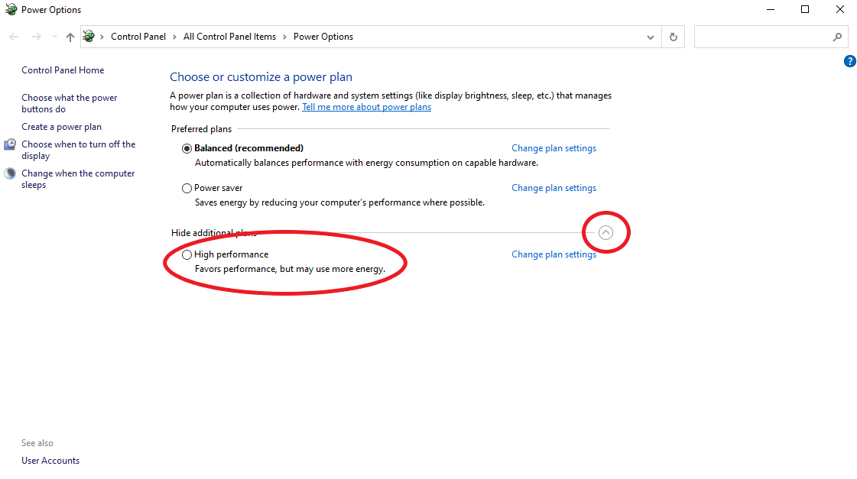Open Create a power plan link
Screen dimensions: 857x479
[x=61, y=127]
